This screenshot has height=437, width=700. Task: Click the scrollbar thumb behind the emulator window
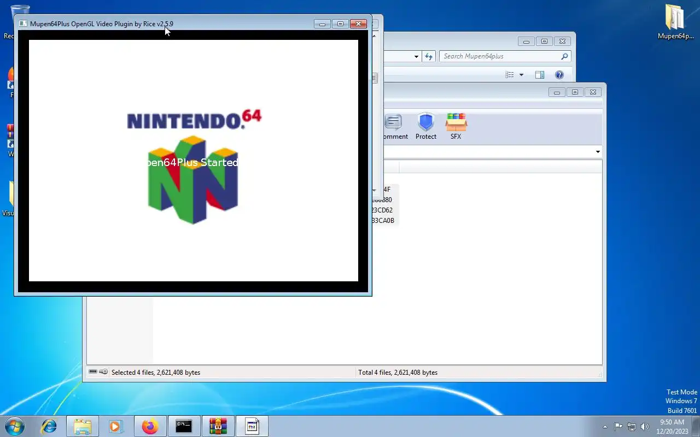pos(375,78)
